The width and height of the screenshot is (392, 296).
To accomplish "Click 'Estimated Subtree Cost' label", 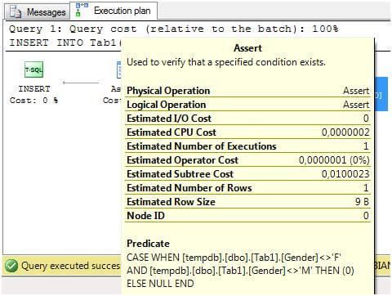I will tap(180, 174).
